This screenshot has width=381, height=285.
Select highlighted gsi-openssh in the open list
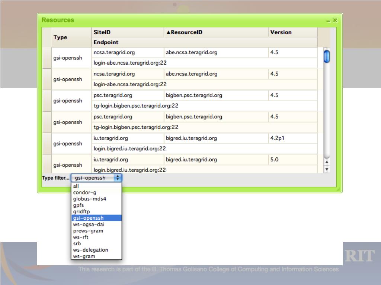(x=96, y=218)
